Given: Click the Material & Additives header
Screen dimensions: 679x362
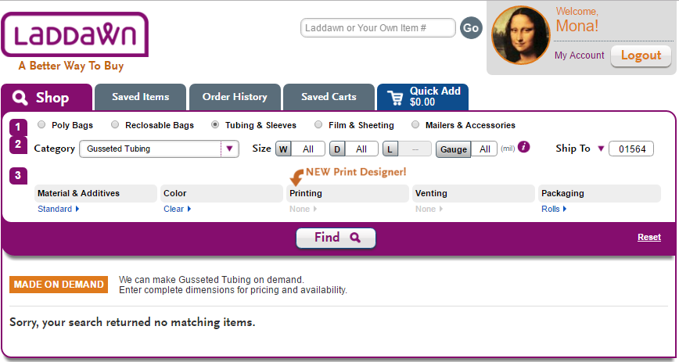Looking at the screenshot, I should [x=95, y=194].
